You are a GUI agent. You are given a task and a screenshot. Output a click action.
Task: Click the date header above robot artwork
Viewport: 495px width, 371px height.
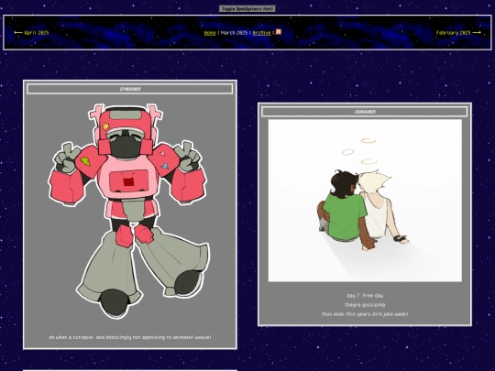click(130, 89)
